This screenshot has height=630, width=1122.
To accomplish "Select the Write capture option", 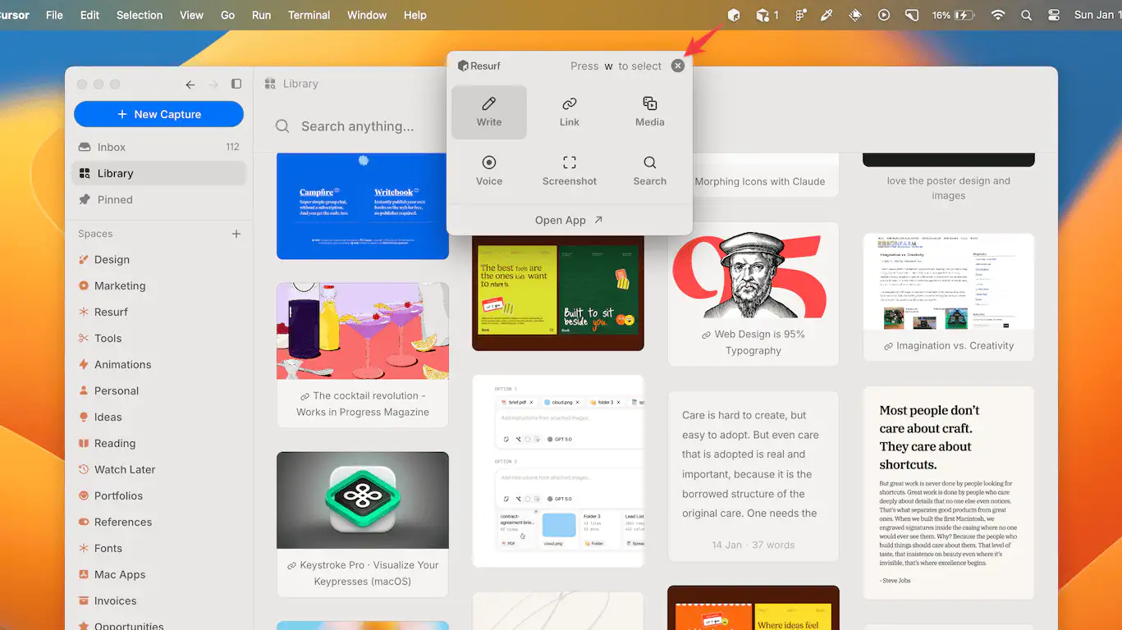I will pos(488,112).
